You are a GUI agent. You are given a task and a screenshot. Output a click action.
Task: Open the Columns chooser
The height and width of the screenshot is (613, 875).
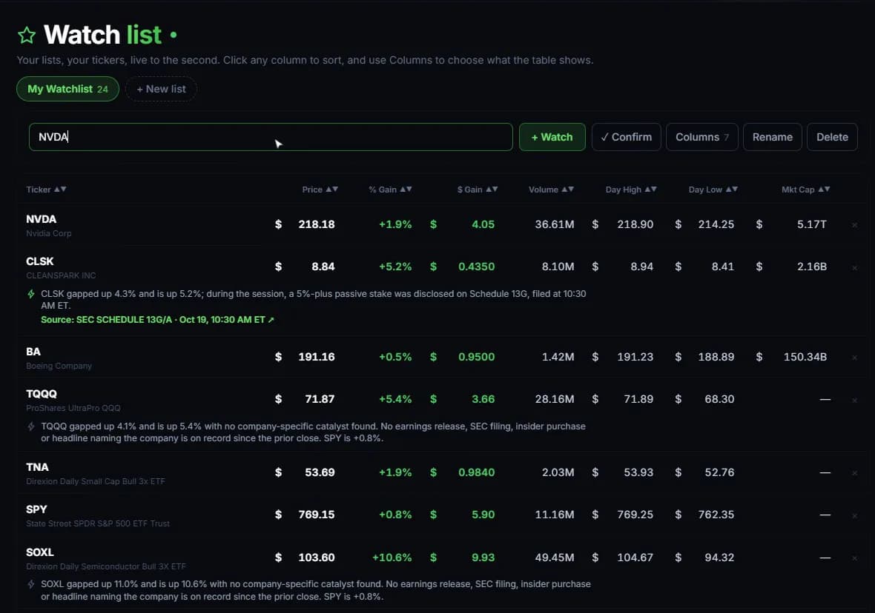702,137
